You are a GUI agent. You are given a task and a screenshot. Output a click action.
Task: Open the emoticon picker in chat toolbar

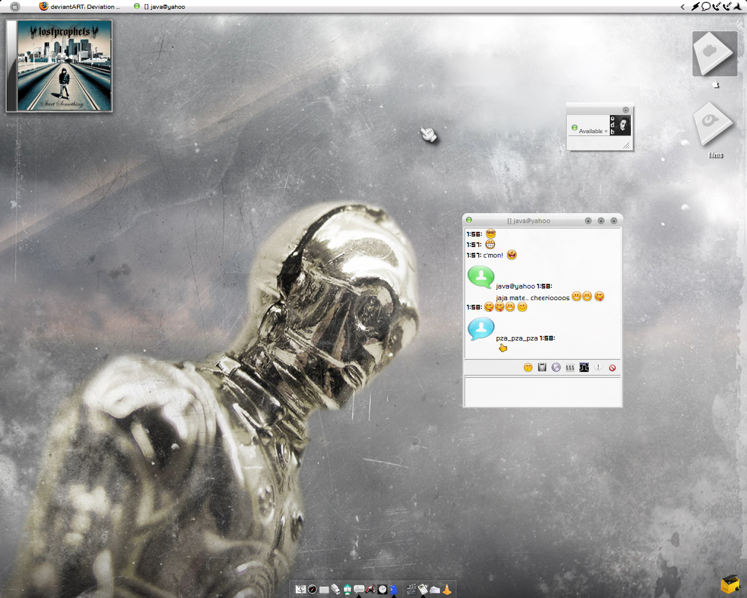click(528, 367)
